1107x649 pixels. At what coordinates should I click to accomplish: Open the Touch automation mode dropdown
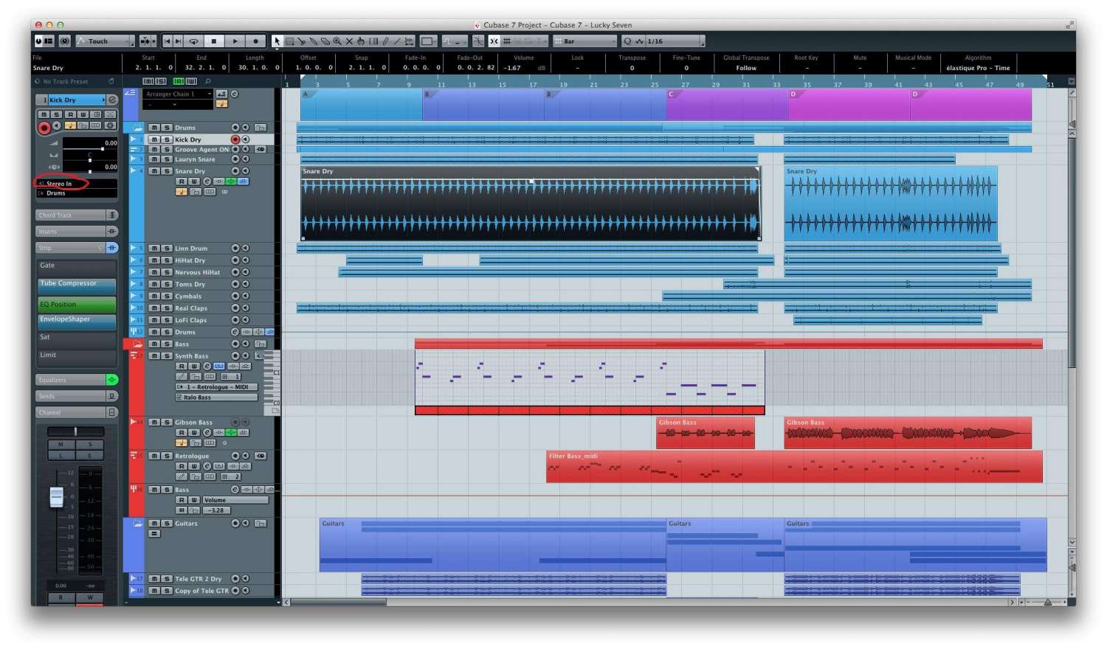105,41
